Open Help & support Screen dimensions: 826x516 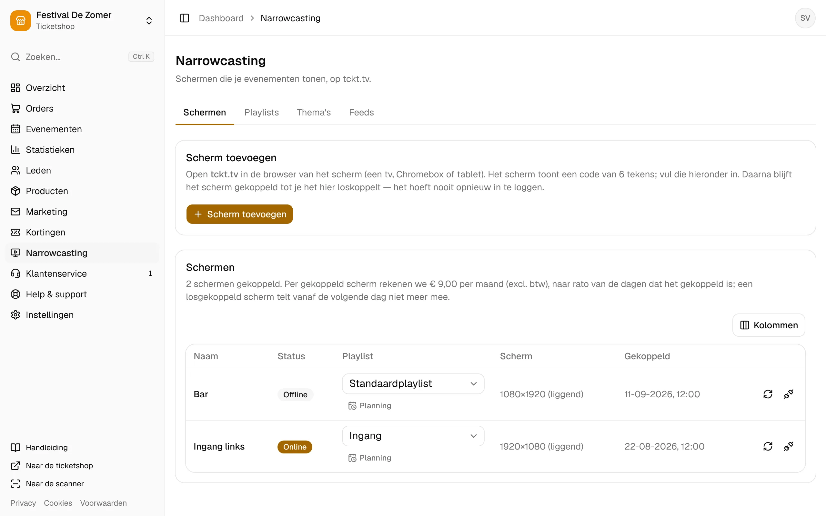point(82,294)
